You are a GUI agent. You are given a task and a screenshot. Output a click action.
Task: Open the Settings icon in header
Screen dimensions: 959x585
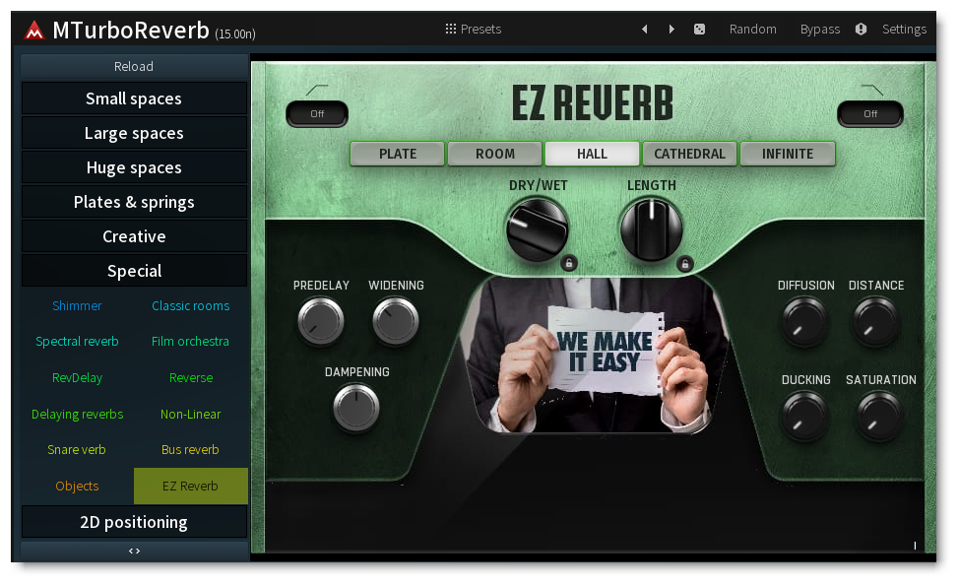coord(861,29)
